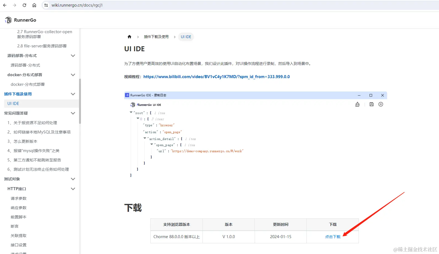Collapse the 源码部署-分布式 sidebar section chevron
439x254 pixels.
pyautogui.click(x=73, y=56)
